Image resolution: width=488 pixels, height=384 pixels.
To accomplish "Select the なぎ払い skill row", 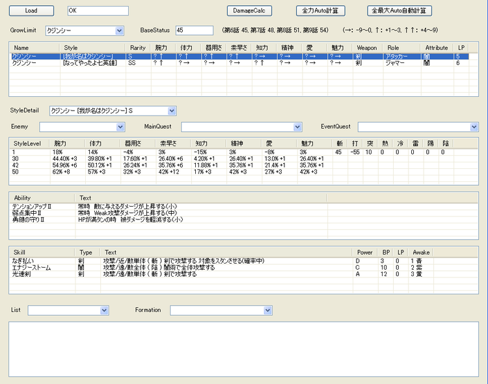I will pos(221,261).
